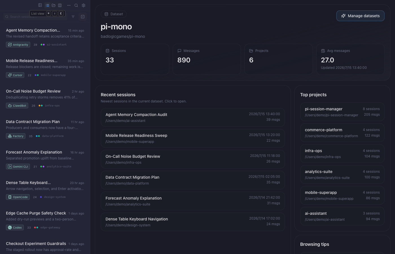The height and width of the screenshot is (254, 395).
Task: Switch to the columns view icon
Action: pyautogui.click(x=60, y=5)
